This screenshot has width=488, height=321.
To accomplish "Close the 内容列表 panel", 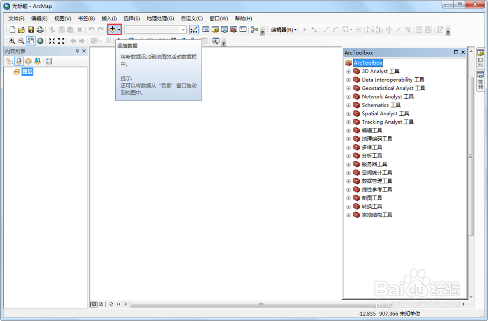I will pyautogui.click(x=84, y=51).
